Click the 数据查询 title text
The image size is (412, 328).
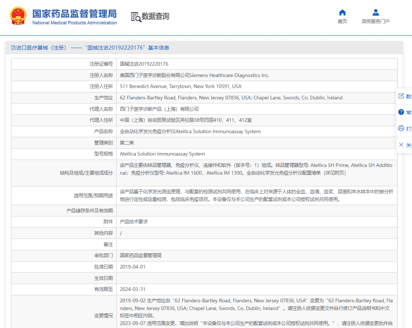tap(155, 16)
